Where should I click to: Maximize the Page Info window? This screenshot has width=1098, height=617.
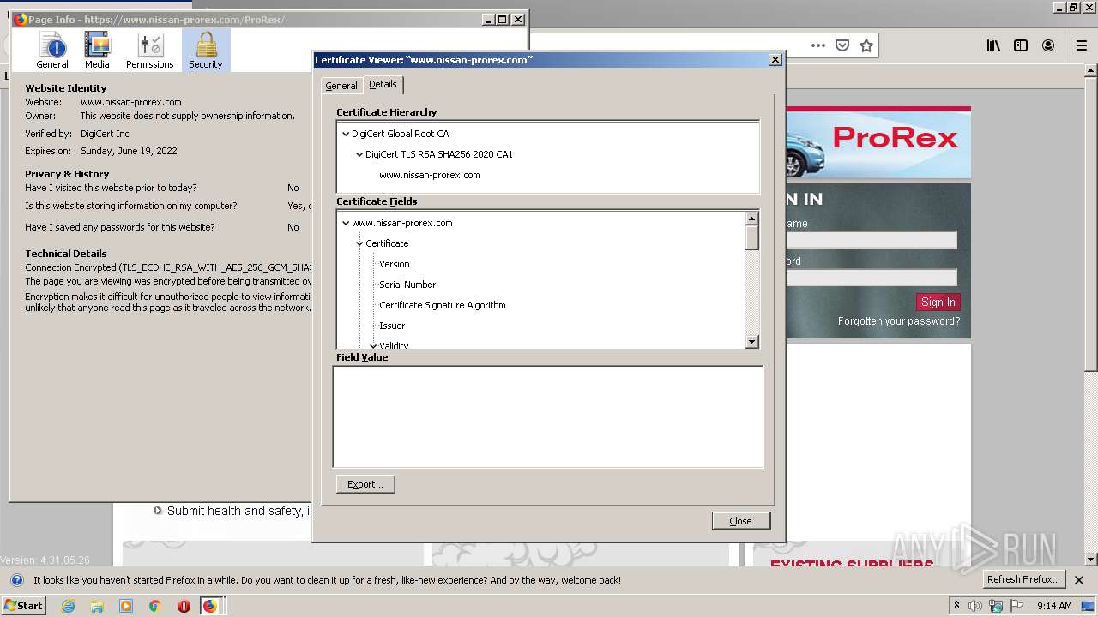(503, 19)
